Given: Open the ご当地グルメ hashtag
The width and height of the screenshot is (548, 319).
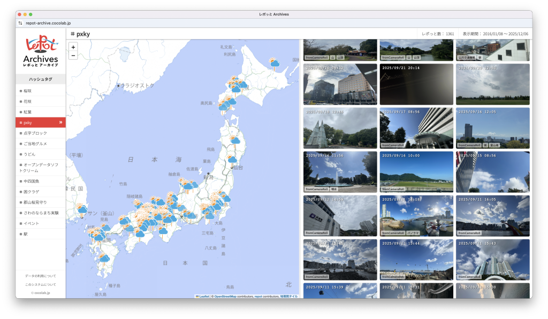Looking at the screenshot, I should click(35, 143).
